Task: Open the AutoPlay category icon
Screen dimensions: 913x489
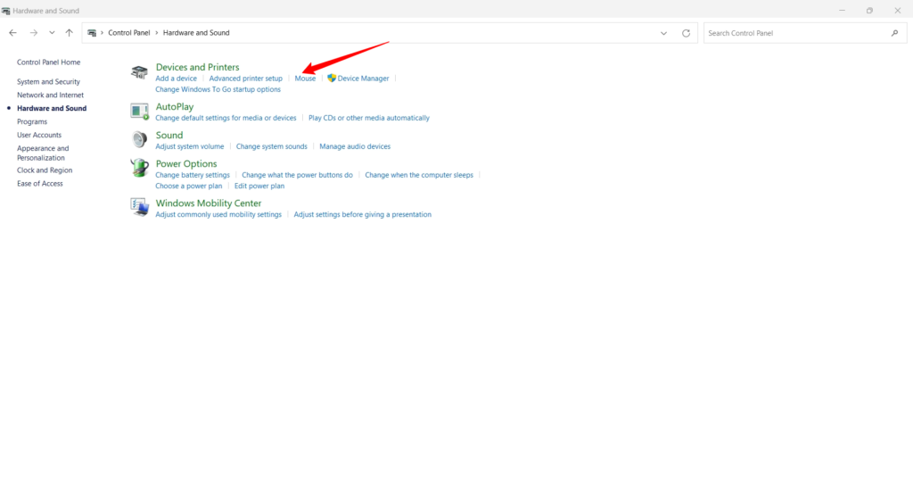Action: click(x=139, y=111)
